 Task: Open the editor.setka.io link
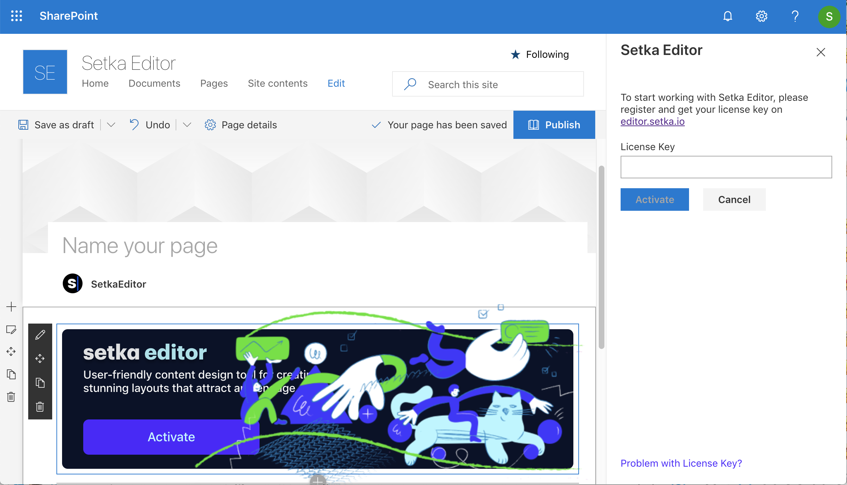pos(653,121)
